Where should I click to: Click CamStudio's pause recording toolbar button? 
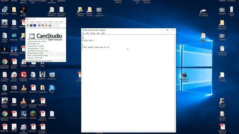click(31, 25)
